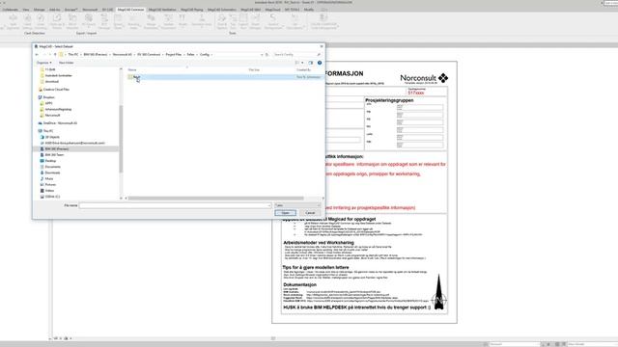Sort by the Name column header
Screen dimensions: 618x347
click(132, 70)
